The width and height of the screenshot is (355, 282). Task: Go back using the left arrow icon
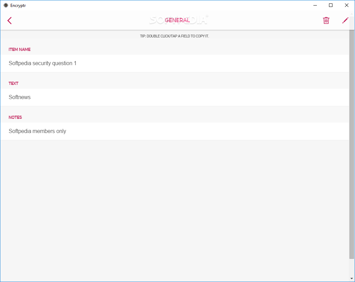coord(9,20)
